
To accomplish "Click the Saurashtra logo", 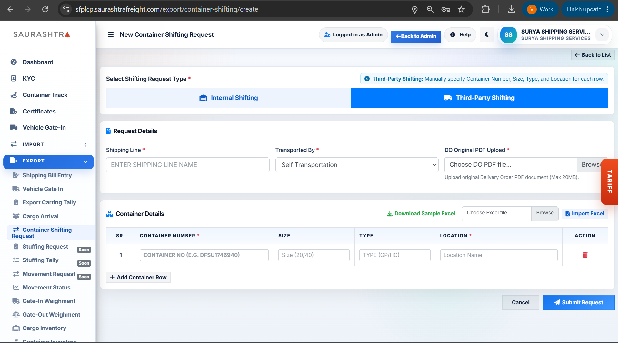I will click(42, 34).
